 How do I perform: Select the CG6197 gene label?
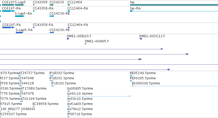pyautogui.click(x=8, y=2)
